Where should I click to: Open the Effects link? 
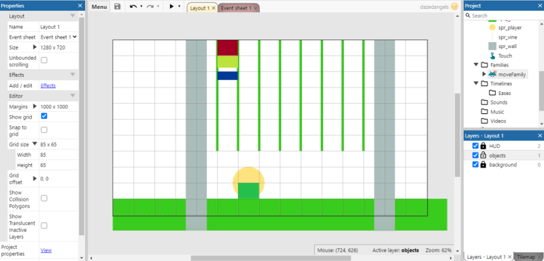point(48,85)
